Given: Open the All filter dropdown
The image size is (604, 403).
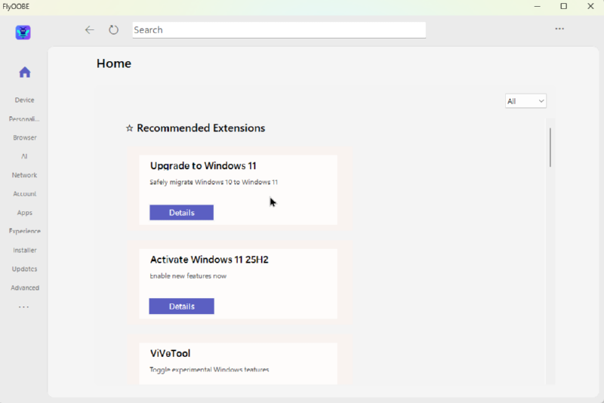Looking at the screenshot, I should click(x=525, y=101).
